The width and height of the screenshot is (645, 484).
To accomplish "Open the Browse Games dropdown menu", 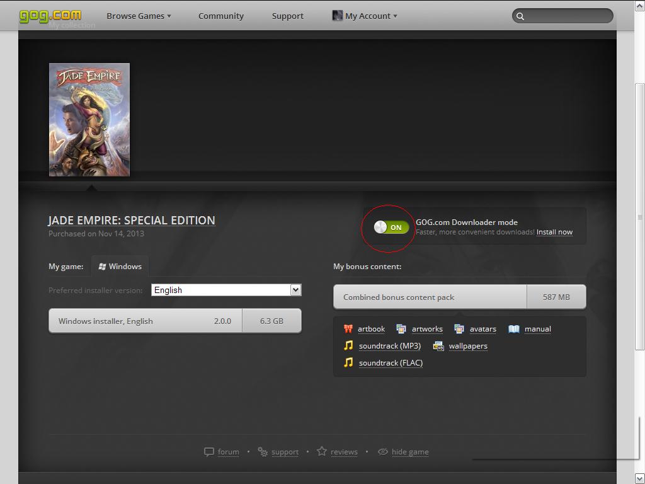I will 139,16.
